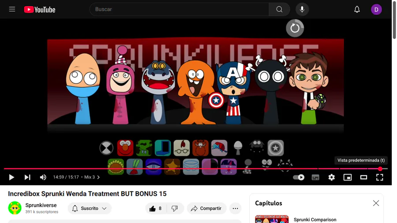397x223 pixels.
Task: Focus the Buscar search field
Action: coord(179,9)
